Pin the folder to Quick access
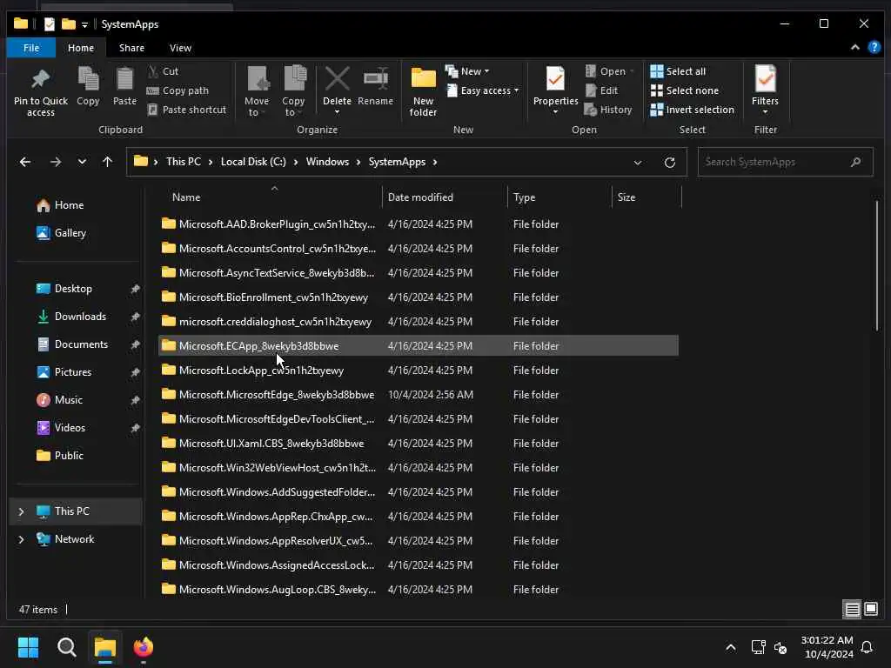The width and height of the screenshot is (891, 668). [40, 92]
